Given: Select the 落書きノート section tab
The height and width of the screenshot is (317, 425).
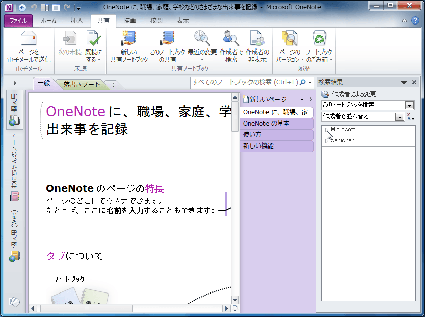Looking at the screenshot, I should pos(82,85).
